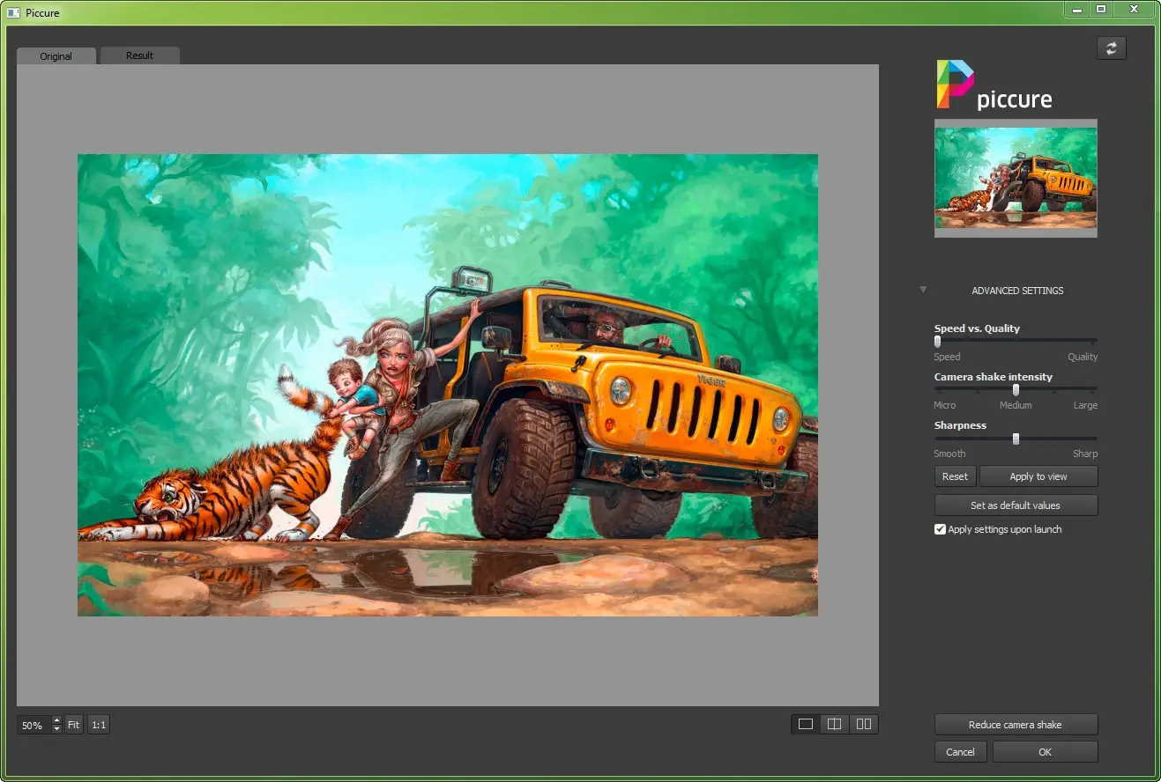This screenshot has height=782, width=1161.
Task: Confirm with the OK button
Action: point(1045,751)
